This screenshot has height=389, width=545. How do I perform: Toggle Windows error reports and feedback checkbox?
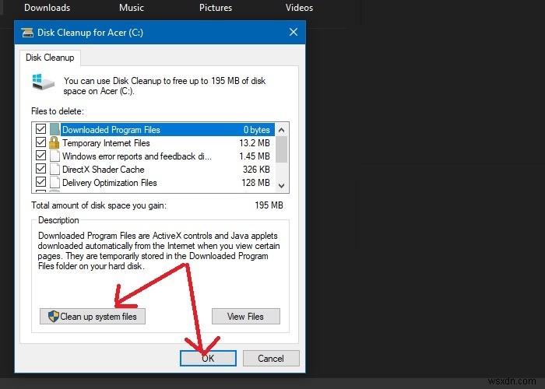pos(40,156)
